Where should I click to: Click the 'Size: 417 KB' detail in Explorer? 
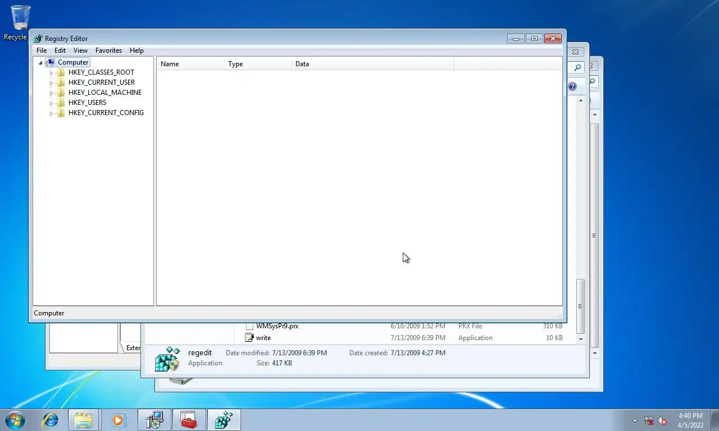pyautogui.click(x=274, y=363)
